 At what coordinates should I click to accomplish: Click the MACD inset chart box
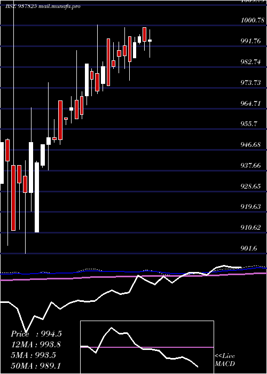tap(147, 347)
